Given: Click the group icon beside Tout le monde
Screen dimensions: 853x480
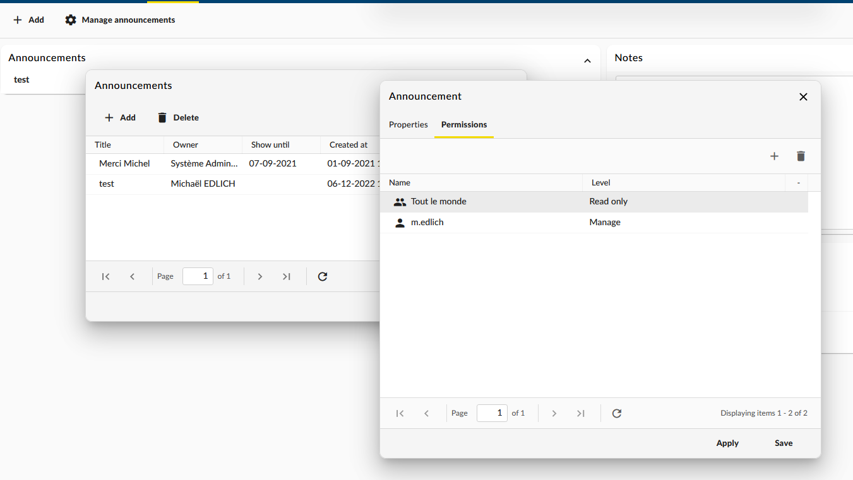Looking at the screenshot, I should coord(399,201).
